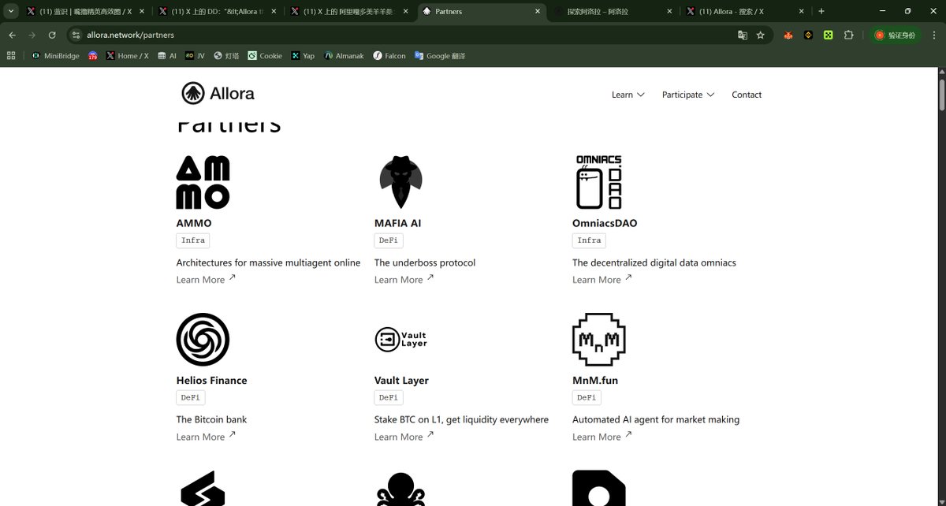Switch to the X 上的 DD tab
Image resolution: width=946 pixels, height=506 pixels.
(x=216, y=12)
